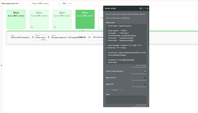Open Rich text editor for Node script
The width and height of the screenshot is (198, 113).
tap(141, 65)
